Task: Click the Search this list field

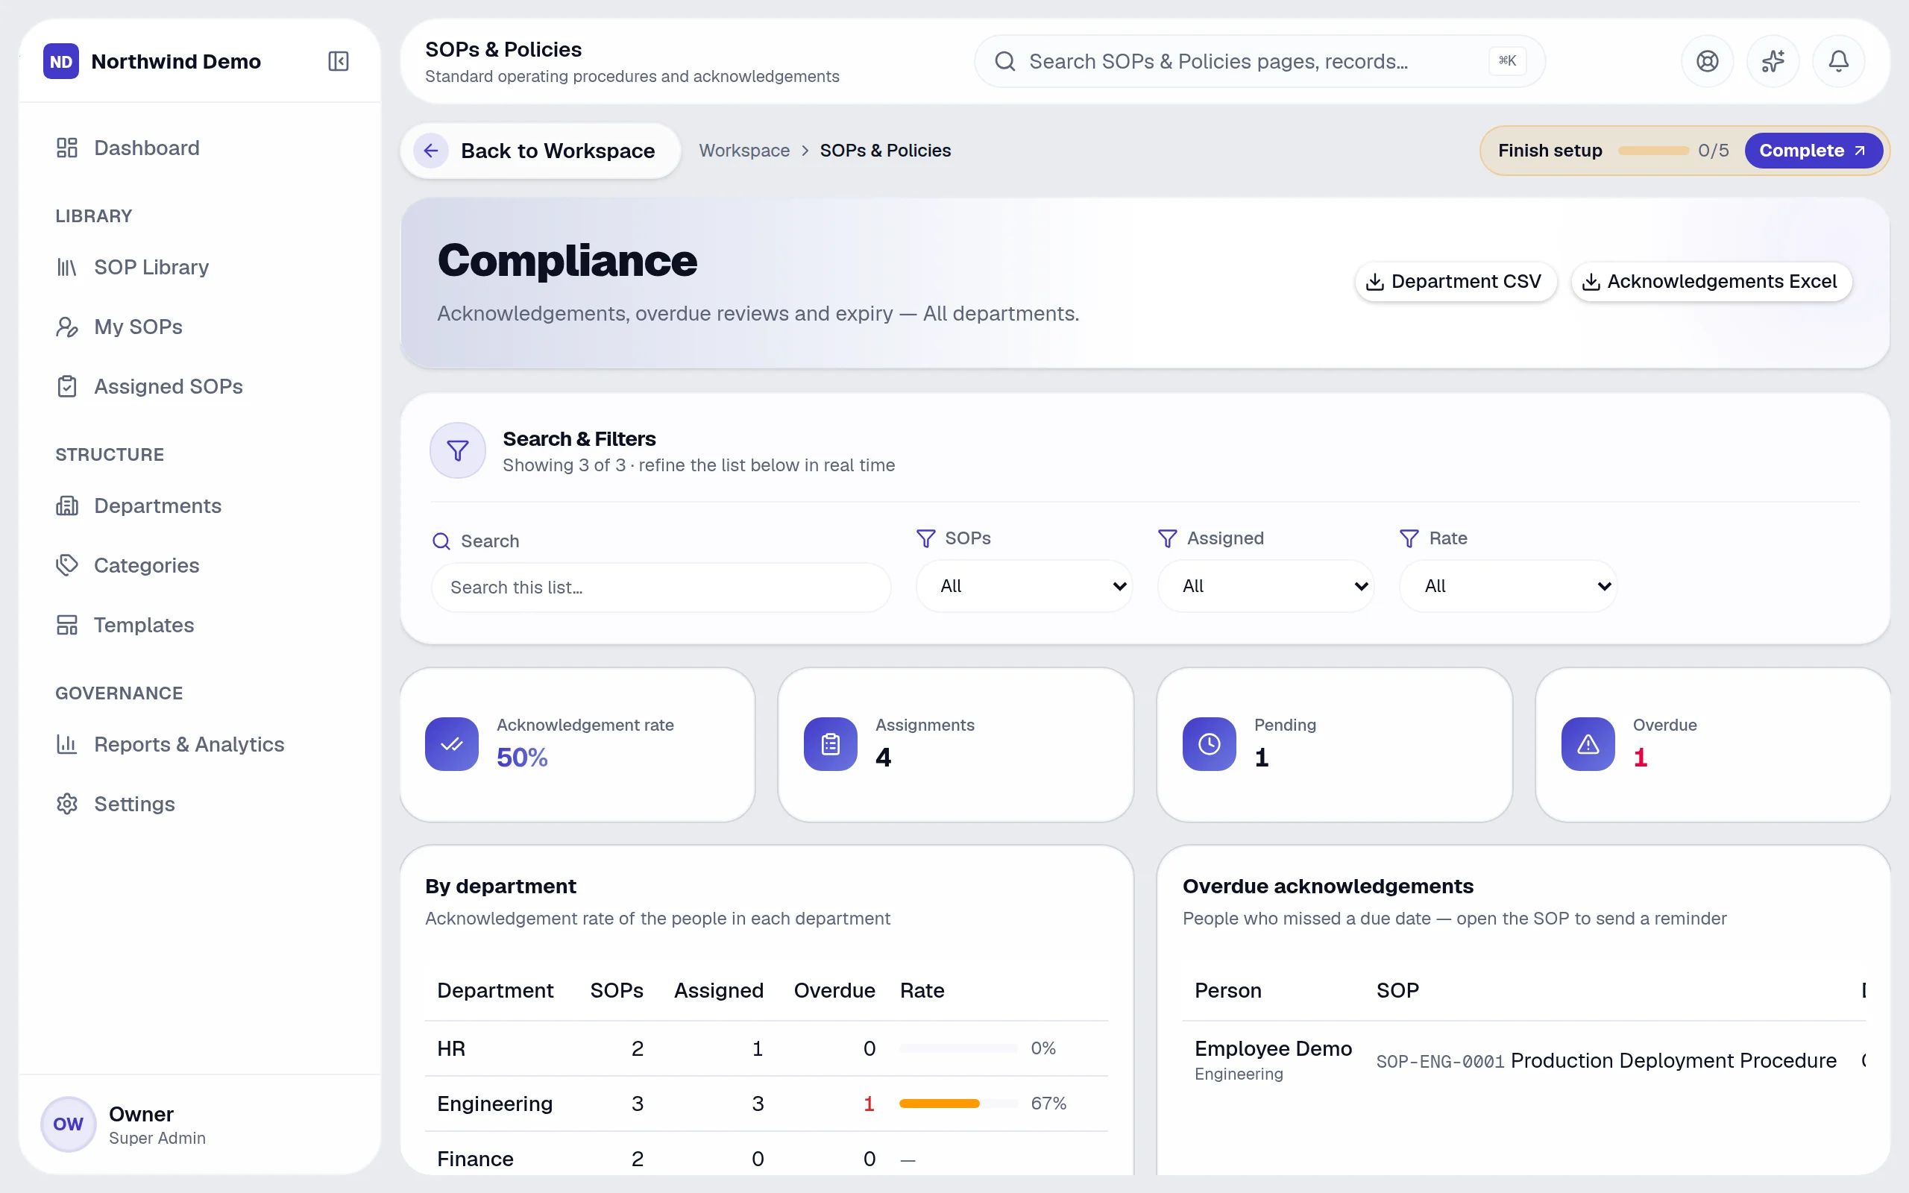Action: (x=661, y=587)
